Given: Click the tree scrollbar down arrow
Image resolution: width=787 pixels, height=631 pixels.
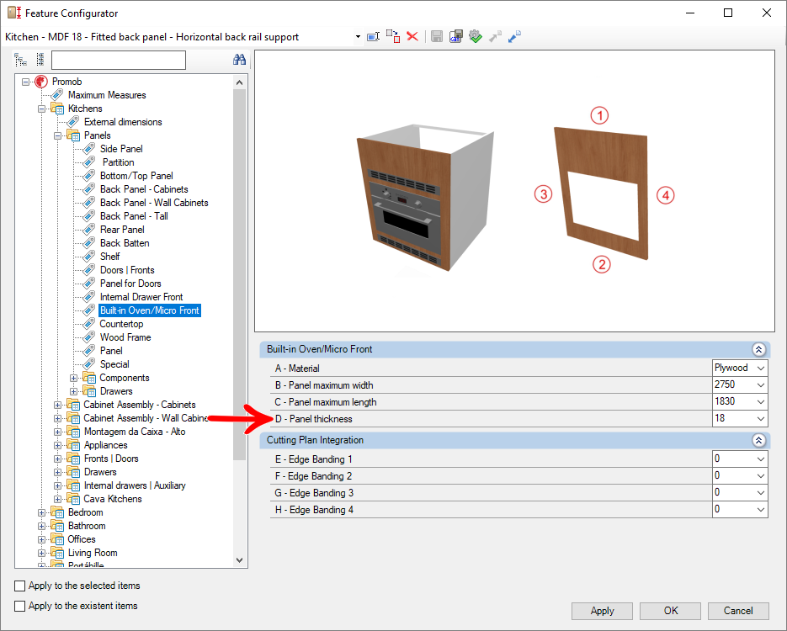Looking at the screenshot, I should pyautogui.click(x=239, y=560).
